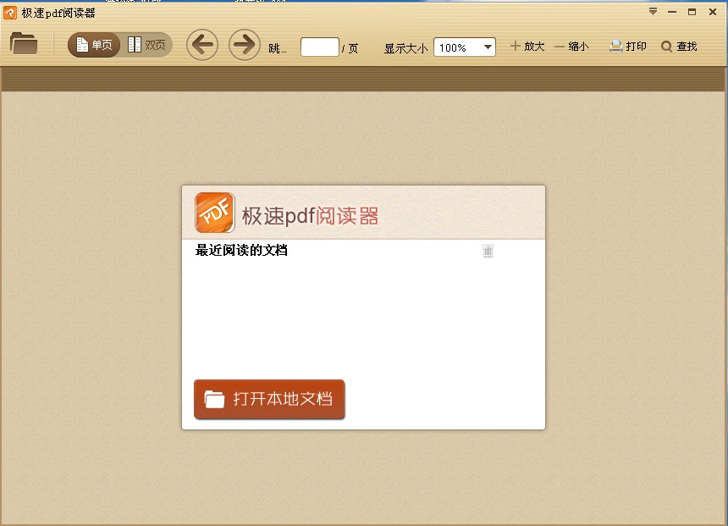This screenshot has width=728, height=526.
Task: Clear recent documents with trash icon
Action: pyautogui.click(x=488, y=251)
